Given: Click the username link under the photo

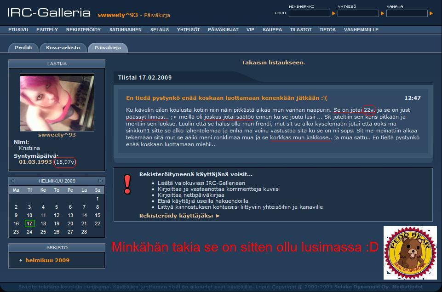Looking at the screenshot, I should click(57, 135).
